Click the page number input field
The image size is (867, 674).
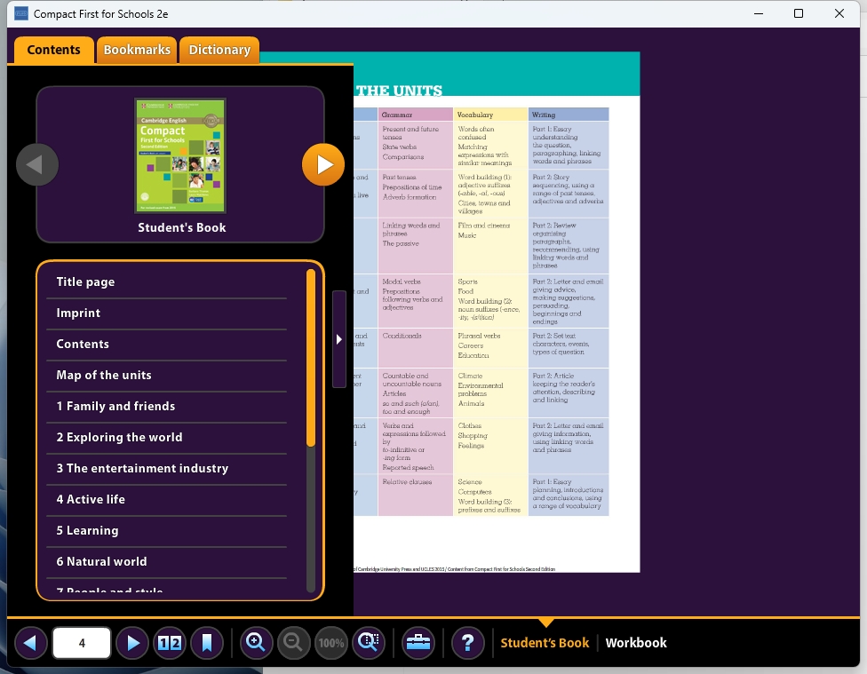82,643
